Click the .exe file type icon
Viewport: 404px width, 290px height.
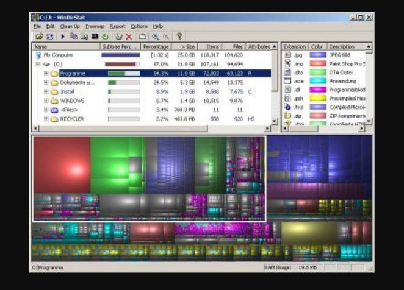click(287, 80)
